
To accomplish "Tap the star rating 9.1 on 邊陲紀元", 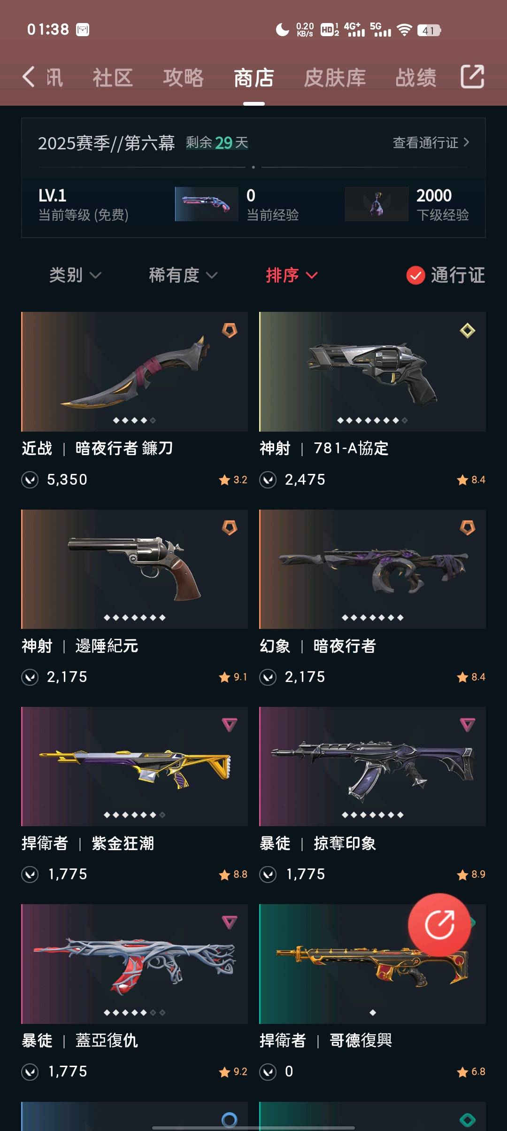I will click(233, 677).
